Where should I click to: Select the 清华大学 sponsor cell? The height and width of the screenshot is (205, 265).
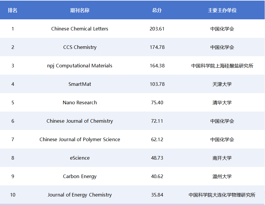222,102
